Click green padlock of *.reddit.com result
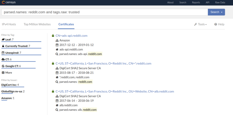Image resolution: width=233 pixels, height=115 pixels. 53,63
